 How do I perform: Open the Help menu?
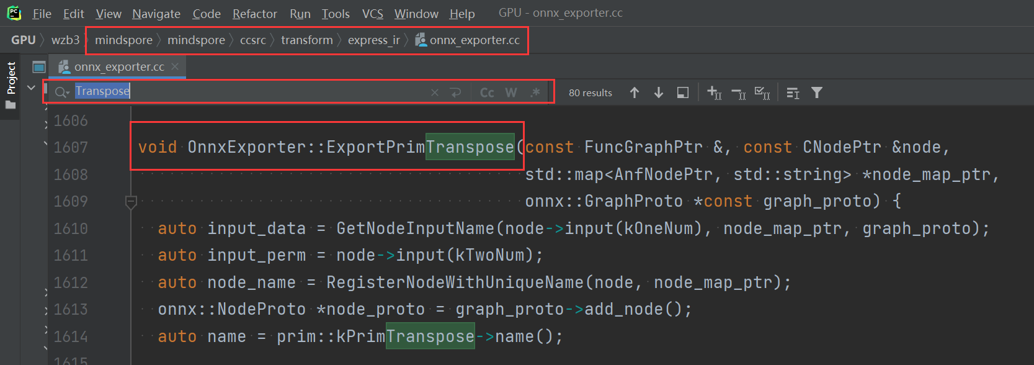[x=462, y=14]
